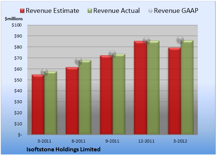Click the $100 y-axis label

click(17, 25)
